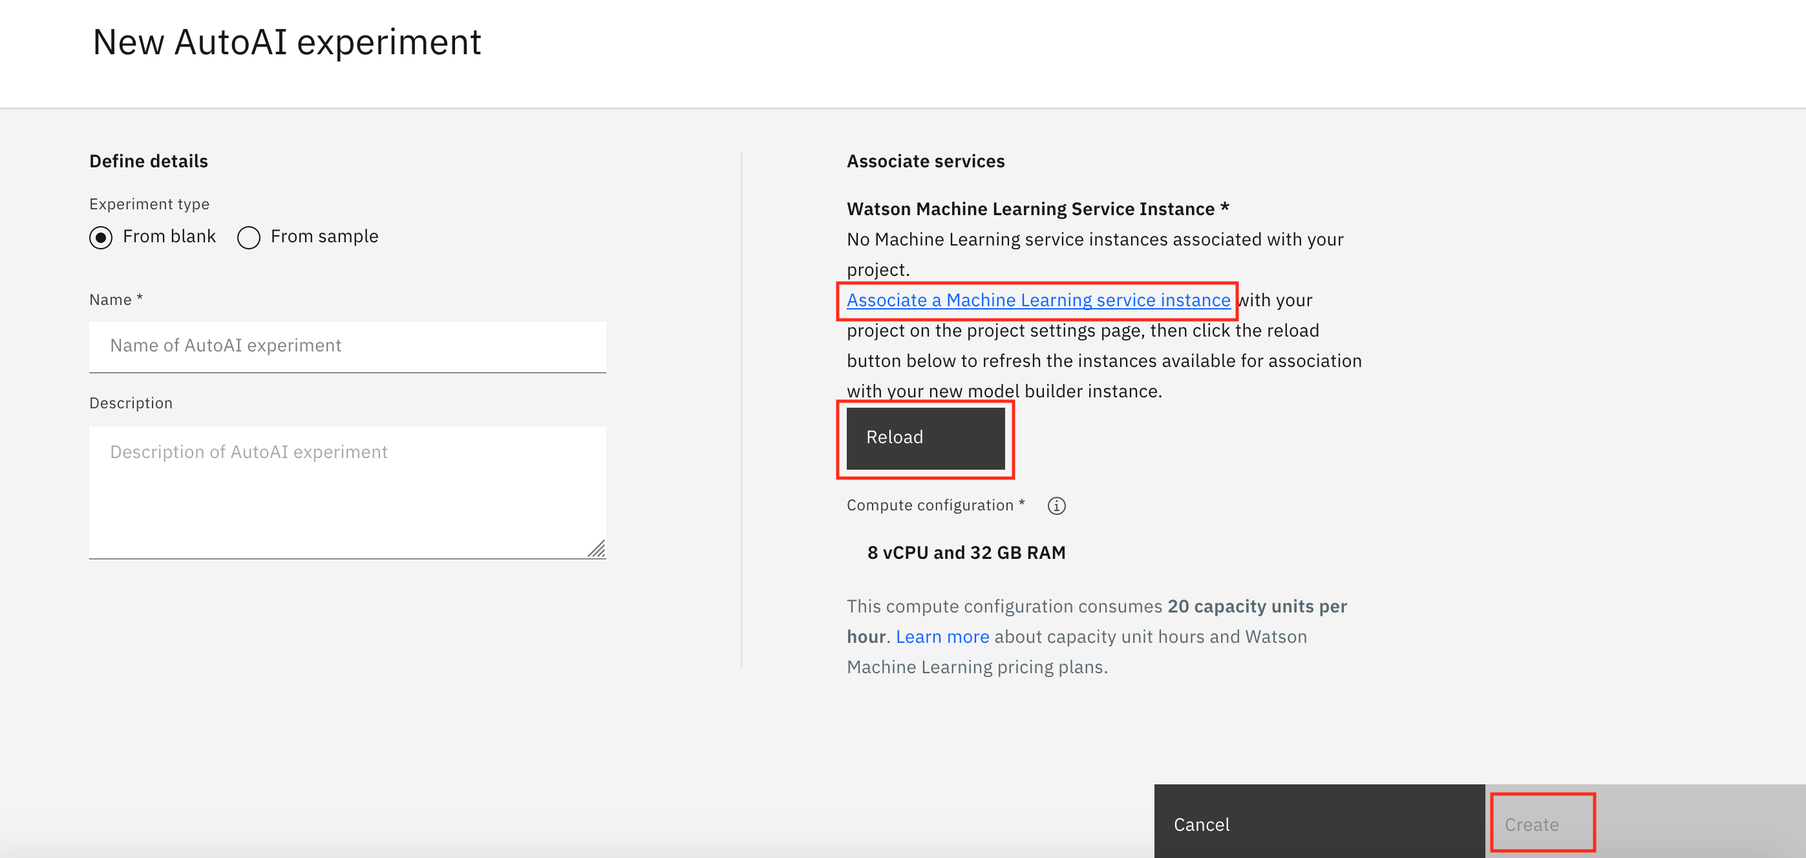The width and height of the screenshot is (1806, 858).
Task: Select the 8 vCPU and 32 GB RAM configuration
Action: click(966, 552)
